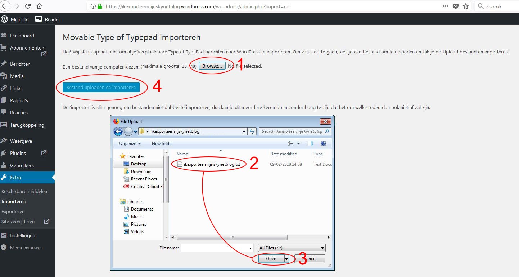Image resolution: width=519 pixels, height=277 pixels.
Task: Reload the current page in Firefox
Action: point(27,6)
